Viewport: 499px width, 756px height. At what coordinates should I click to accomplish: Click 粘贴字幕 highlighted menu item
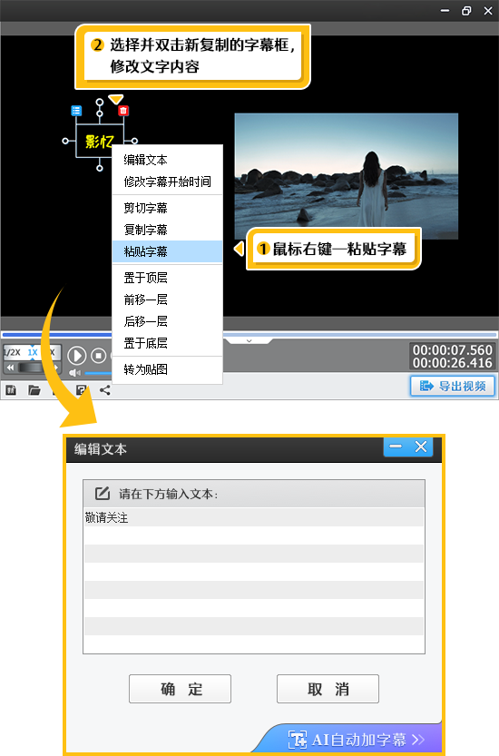pos(167,251)
